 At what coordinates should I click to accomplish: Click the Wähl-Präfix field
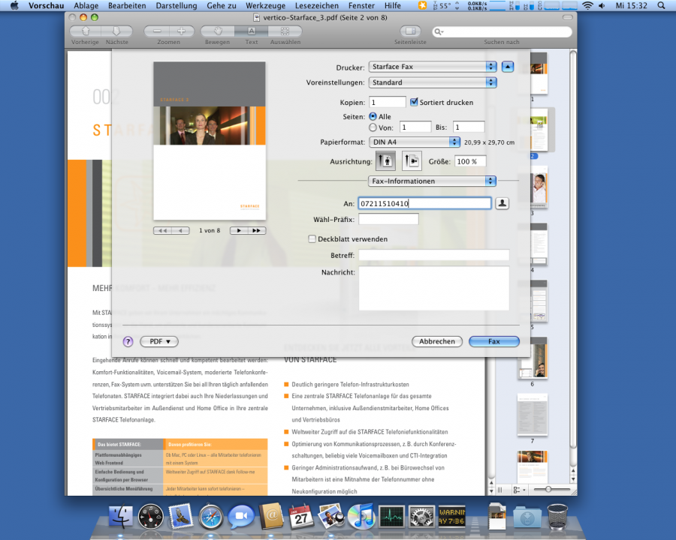tap(388, 219)
